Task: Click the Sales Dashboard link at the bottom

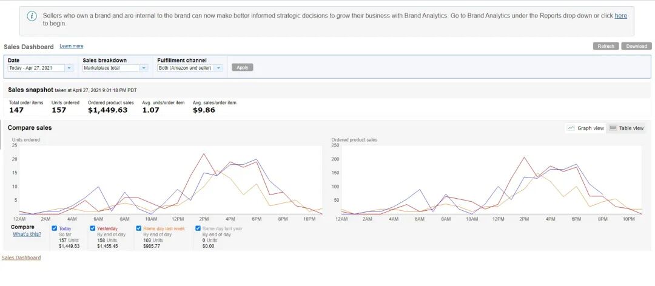Action: (21, 258)
